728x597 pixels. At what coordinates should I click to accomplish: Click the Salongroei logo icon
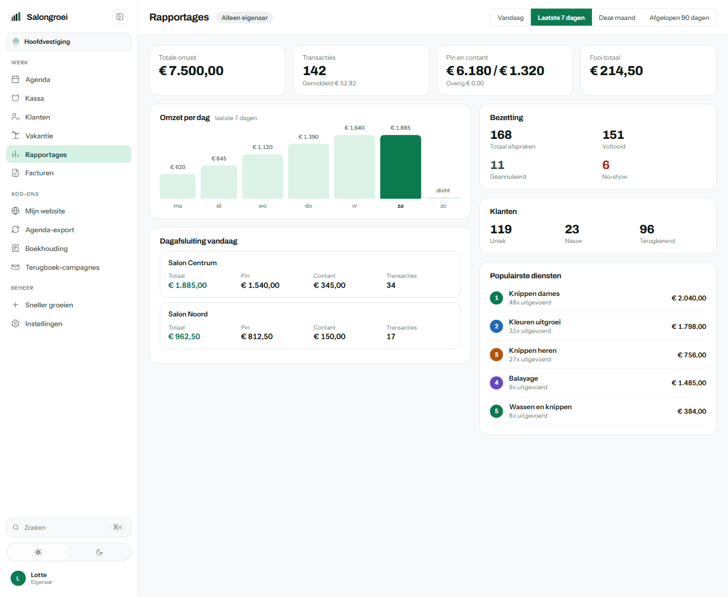[x=16, y=17]
